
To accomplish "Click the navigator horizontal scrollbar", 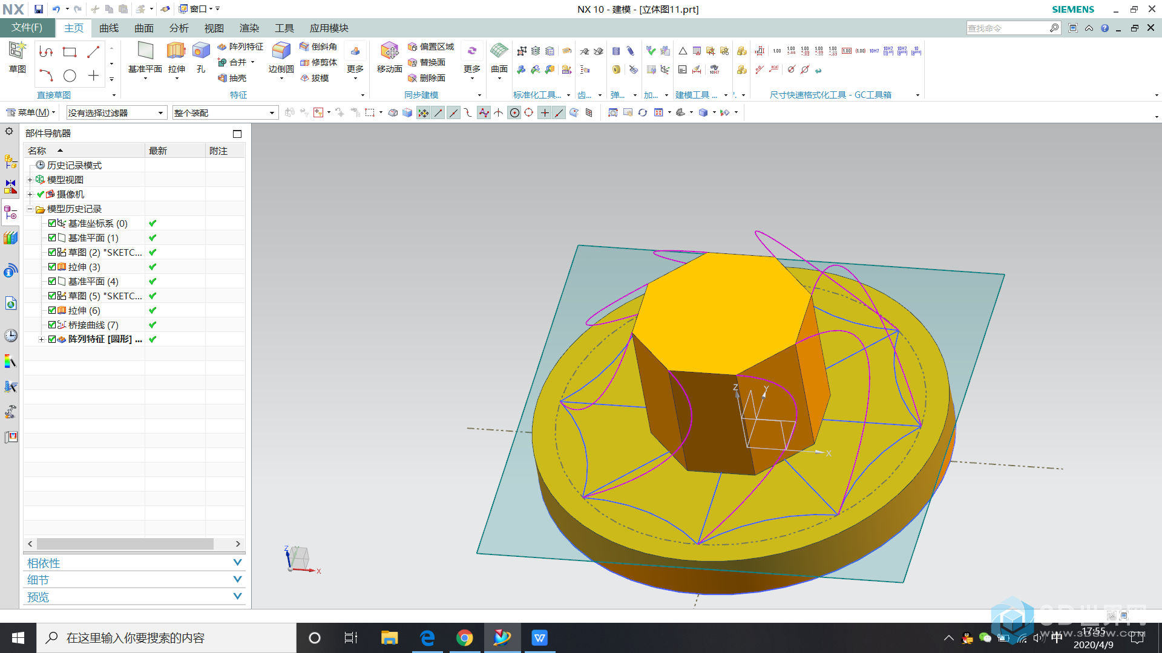I will click(125, 544).
